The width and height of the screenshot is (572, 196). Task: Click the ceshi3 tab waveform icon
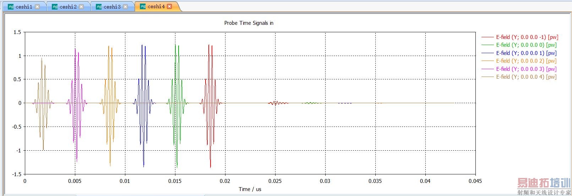(x=99, y=7)
